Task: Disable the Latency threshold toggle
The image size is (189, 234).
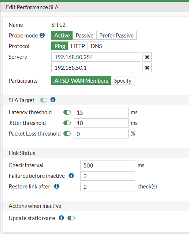Action: (67, 112)
